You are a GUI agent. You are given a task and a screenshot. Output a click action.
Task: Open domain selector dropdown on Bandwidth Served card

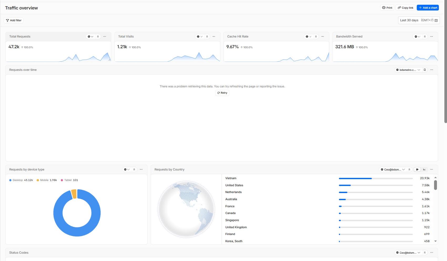[x=417, y=36]
